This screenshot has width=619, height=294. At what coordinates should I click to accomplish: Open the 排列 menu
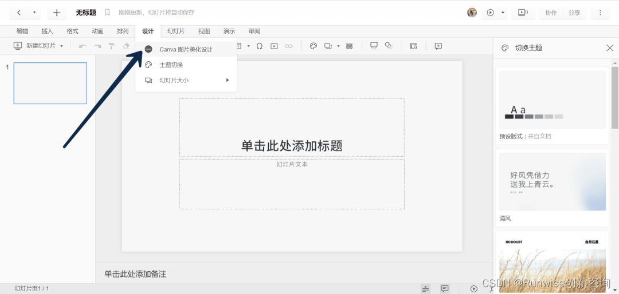click(x=123, y=31)
